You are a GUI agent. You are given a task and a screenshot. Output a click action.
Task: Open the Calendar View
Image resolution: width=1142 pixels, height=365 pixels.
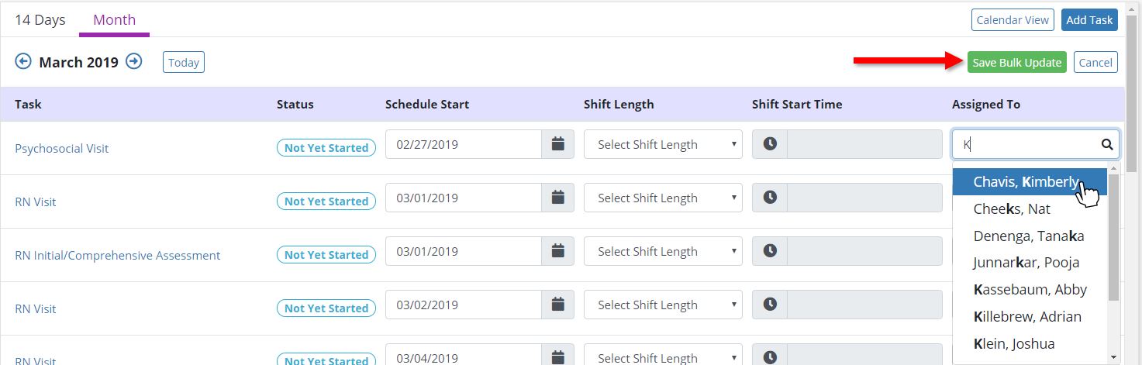pos(1012,20)
